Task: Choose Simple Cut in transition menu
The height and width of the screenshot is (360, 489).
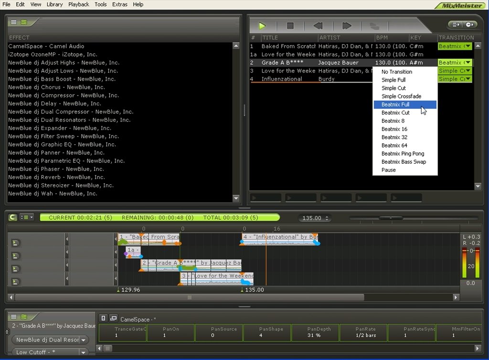Action: pyautogui.click(x=405, y=88)
